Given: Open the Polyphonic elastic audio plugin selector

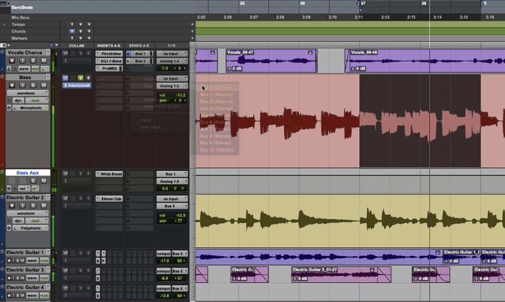Looking at the screenshot, I should coord(31,228).
